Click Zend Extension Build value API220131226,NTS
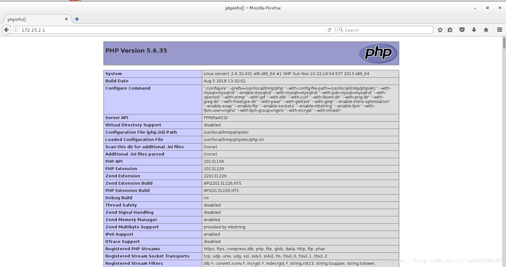This screenshot has height=267, width=506. (x=222, y=183)
